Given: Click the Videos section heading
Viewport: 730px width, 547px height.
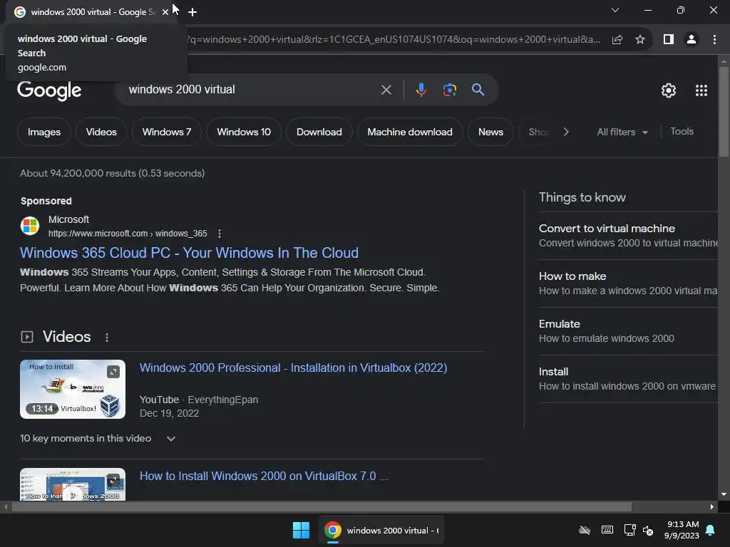Looking at the screenshot, I should click(66, 337).
